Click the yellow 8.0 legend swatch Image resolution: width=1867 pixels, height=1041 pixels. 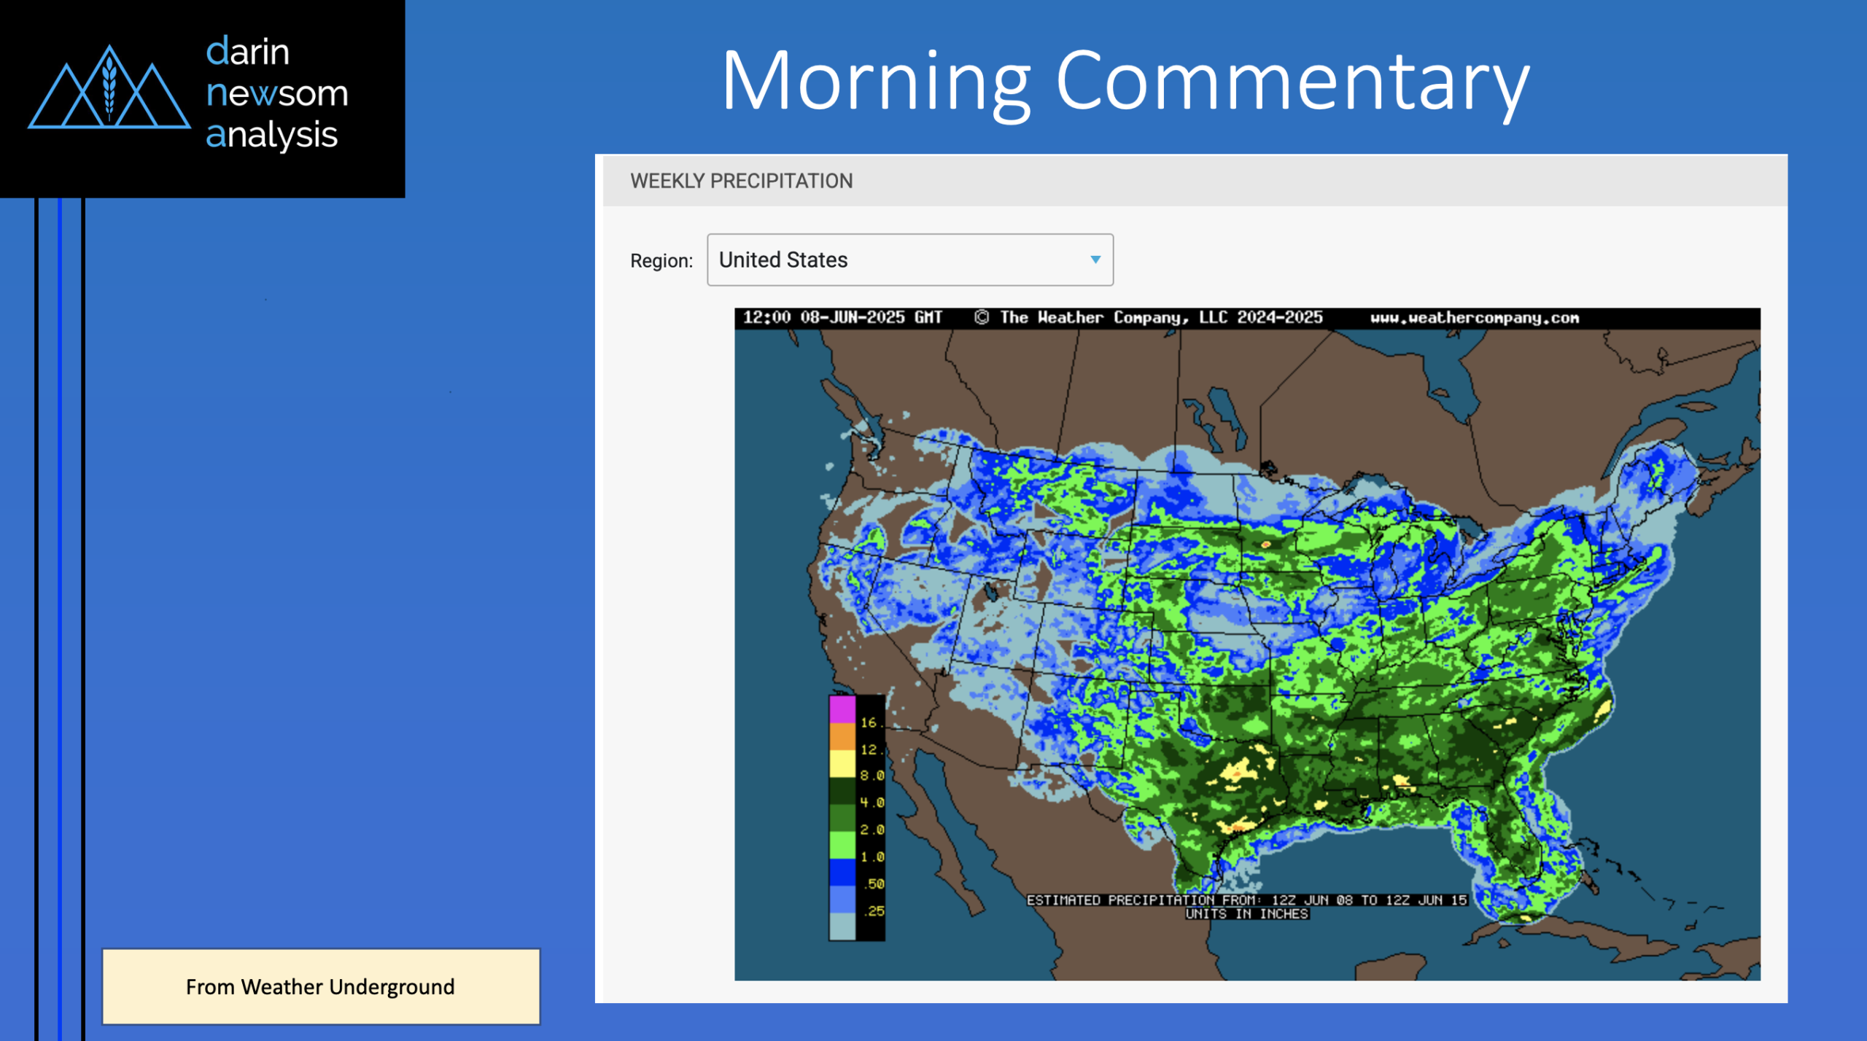click(x=842, y=764)
